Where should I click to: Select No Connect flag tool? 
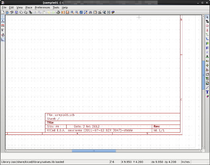tap(207, 52)
